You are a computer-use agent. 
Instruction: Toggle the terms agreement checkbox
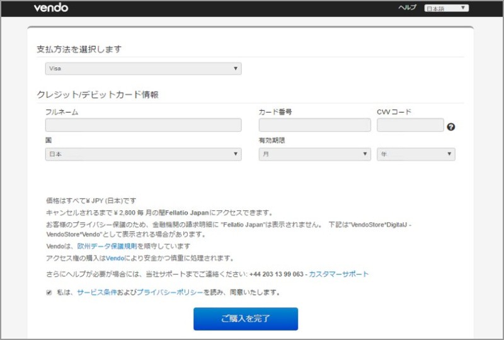click(49, 292)
